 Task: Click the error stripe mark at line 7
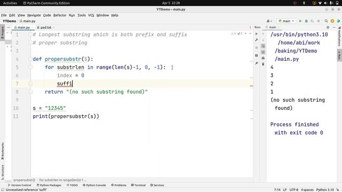tap(252, 86)
